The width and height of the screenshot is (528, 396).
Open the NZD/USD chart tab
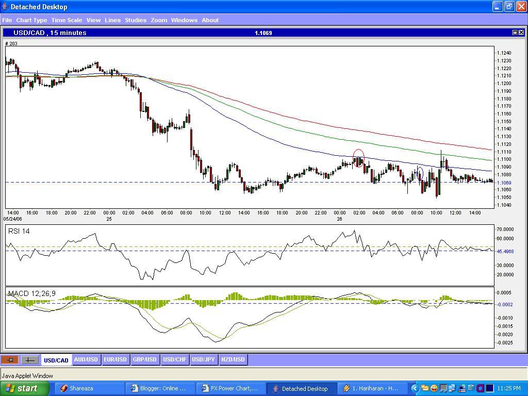point(233,360)
